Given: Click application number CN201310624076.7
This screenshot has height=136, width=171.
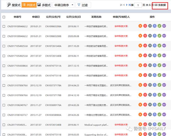Looking at the screenshot, I should [x=17, y=105].
